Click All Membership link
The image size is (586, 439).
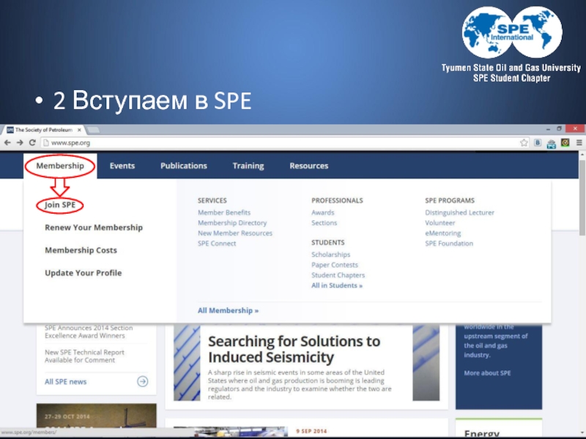point(228,310)
